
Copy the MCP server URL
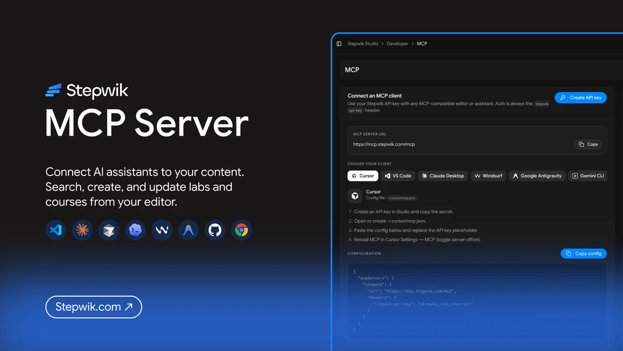pos(588,144)
